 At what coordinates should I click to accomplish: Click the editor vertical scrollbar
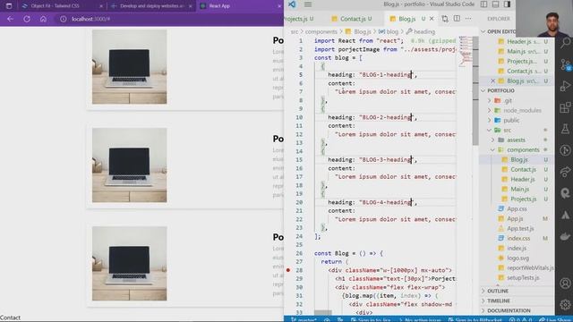tap(475, 91)
